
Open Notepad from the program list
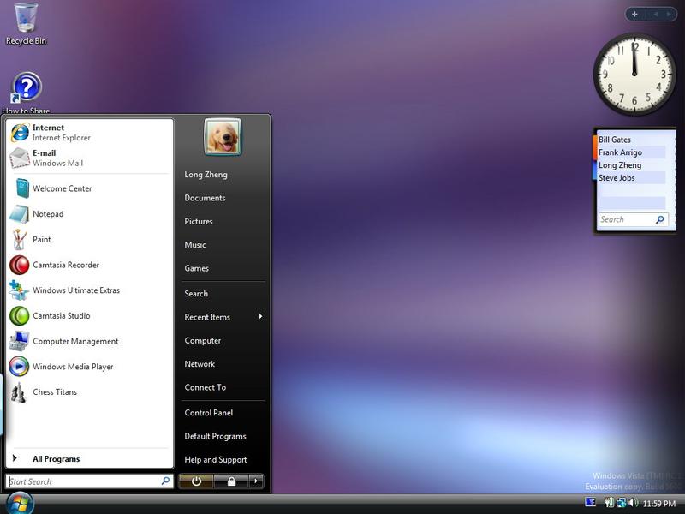[90, 213]
